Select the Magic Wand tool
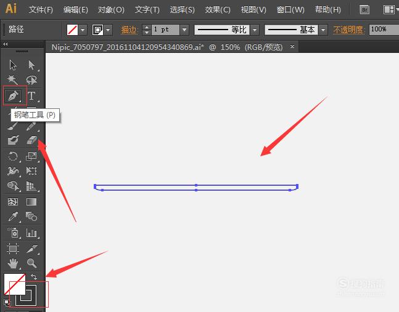Screen dimensions: 399x312 click(12, 80)
